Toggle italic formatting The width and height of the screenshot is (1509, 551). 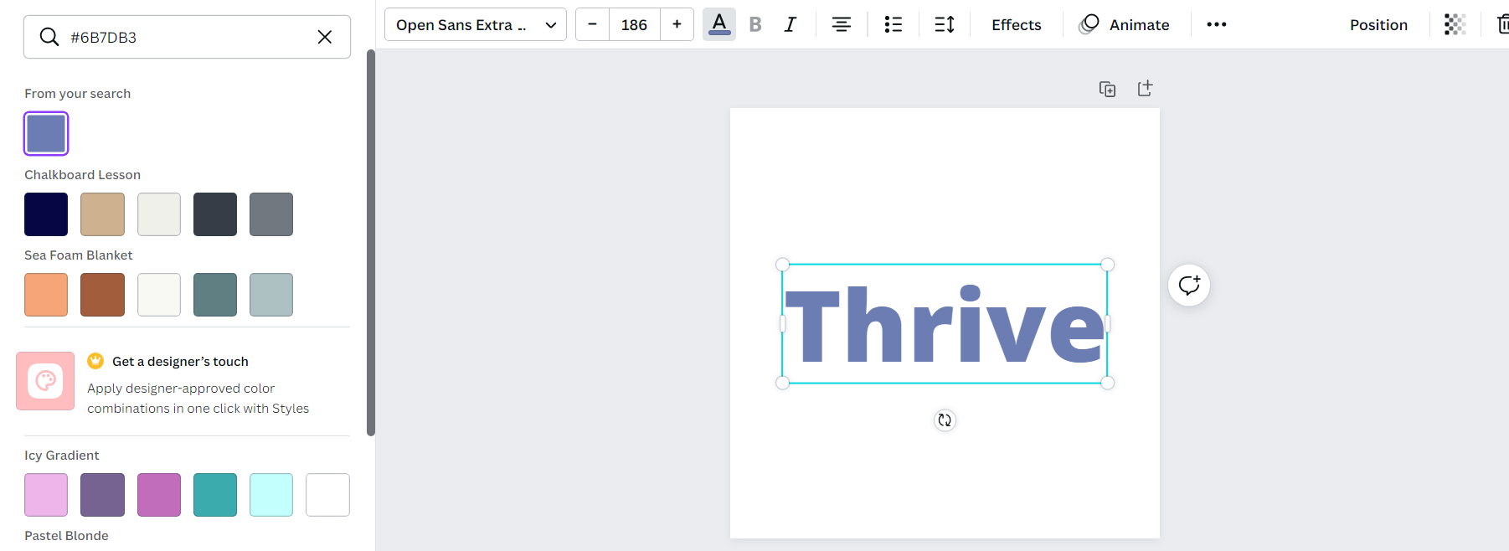coord(790,24)
